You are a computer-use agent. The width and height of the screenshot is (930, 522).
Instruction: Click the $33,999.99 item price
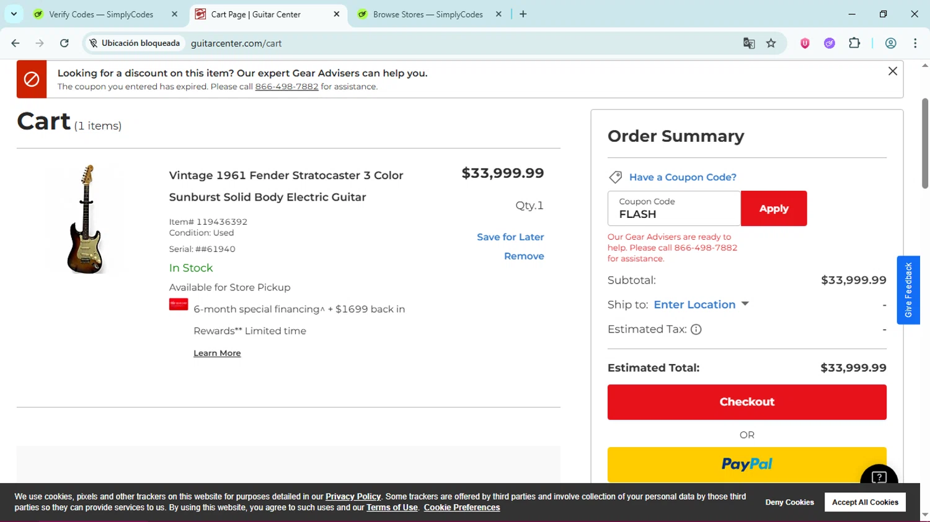tap(503, 173)
